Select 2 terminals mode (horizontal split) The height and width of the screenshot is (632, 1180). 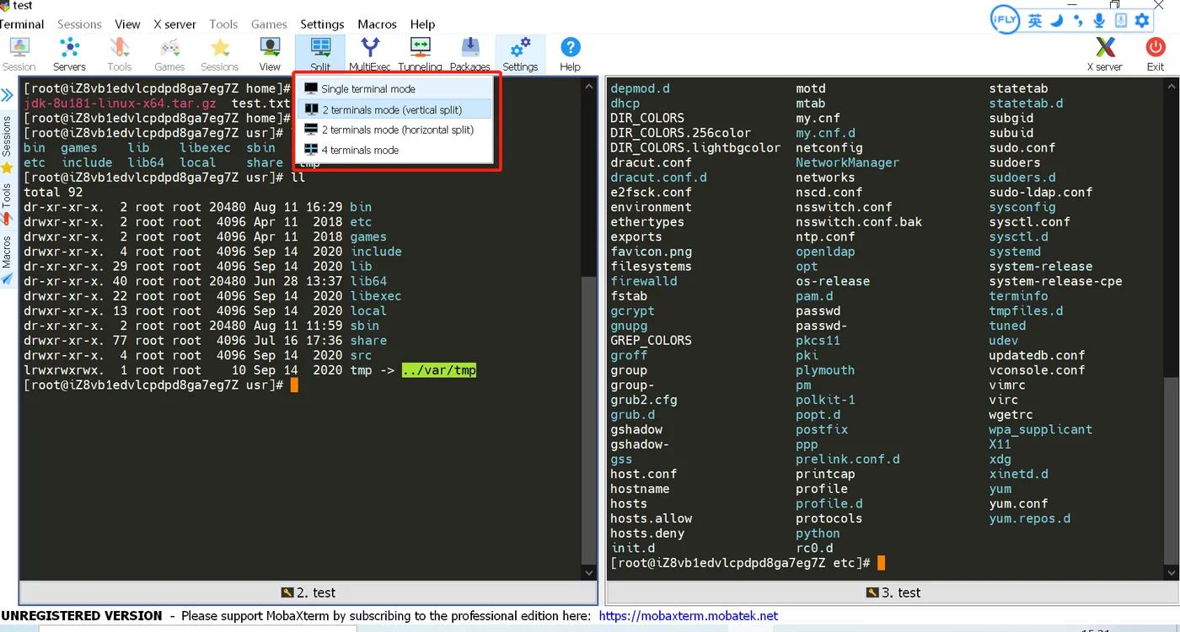[394, 130]
